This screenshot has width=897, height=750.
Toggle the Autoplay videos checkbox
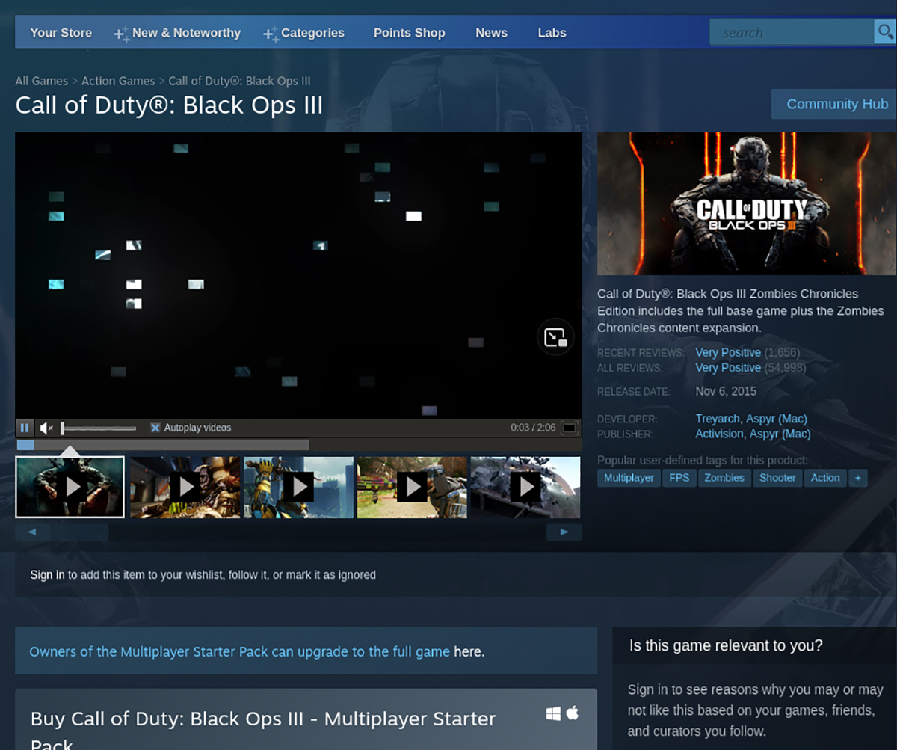tap(155, 428)
